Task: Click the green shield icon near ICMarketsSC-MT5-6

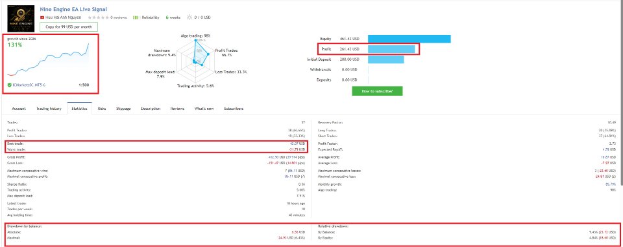Action: coord(9,85)
